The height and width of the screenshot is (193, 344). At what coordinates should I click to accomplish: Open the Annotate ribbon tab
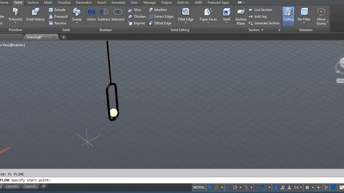pos(118,2)
